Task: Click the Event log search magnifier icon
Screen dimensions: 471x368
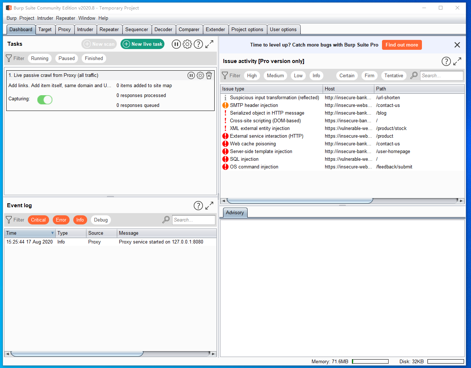Action: pos(166,220)
